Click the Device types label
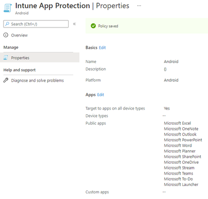Image resolution: width=208 pixels, height=199 pixels. click(x=97, y=116)
